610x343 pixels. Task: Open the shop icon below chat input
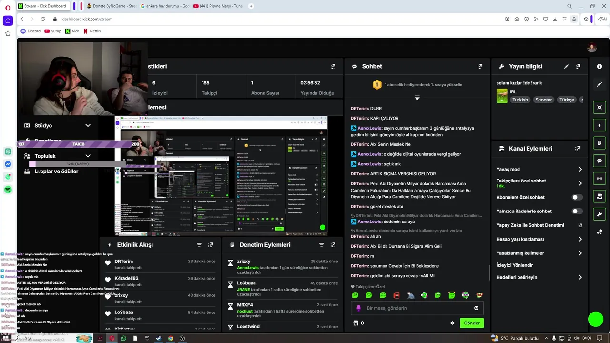point(355,323)
